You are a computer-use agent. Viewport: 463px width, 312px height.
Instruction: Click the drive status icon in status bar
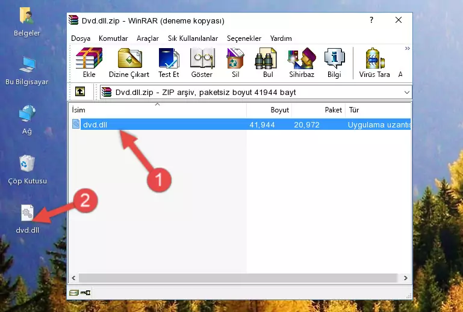point(74,293)
